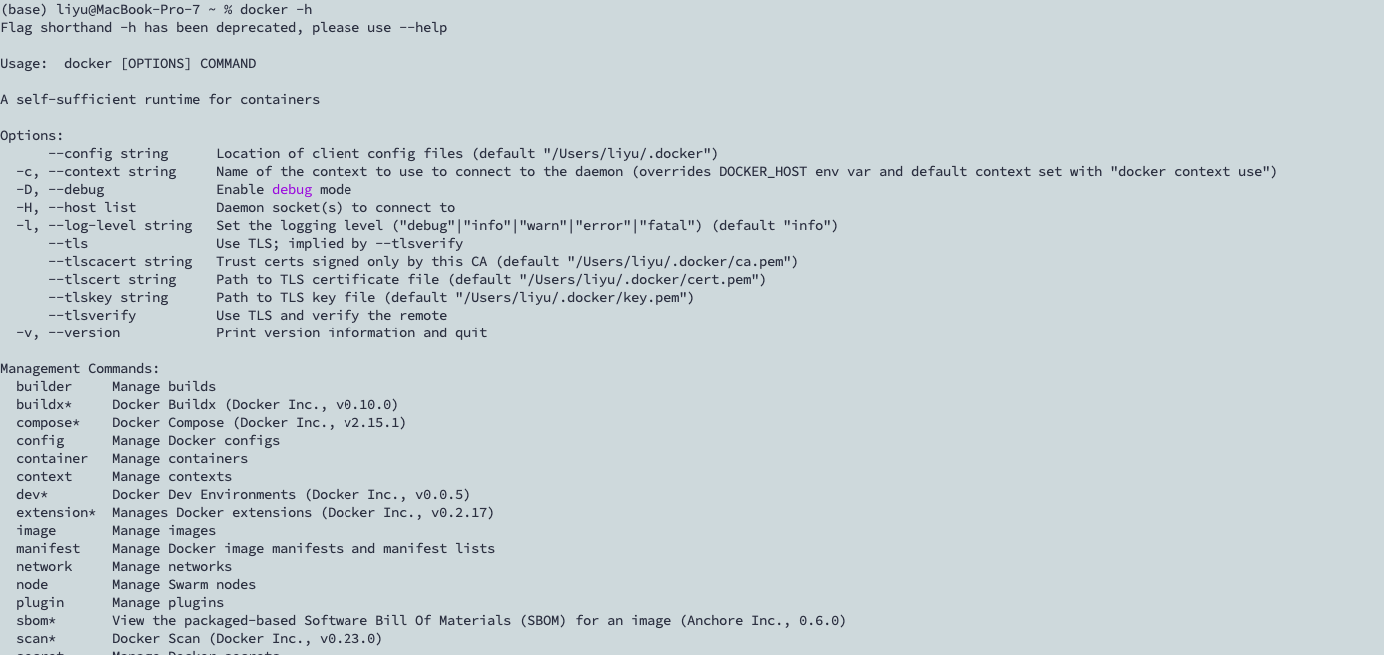Click the "--config string" option text
This screenshot has height=655, width=1384.
pos(108,154)
